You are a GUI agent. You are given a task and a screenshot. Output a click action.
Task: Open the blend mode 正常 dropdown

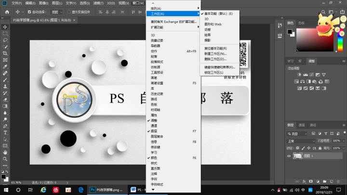(301, 141)
